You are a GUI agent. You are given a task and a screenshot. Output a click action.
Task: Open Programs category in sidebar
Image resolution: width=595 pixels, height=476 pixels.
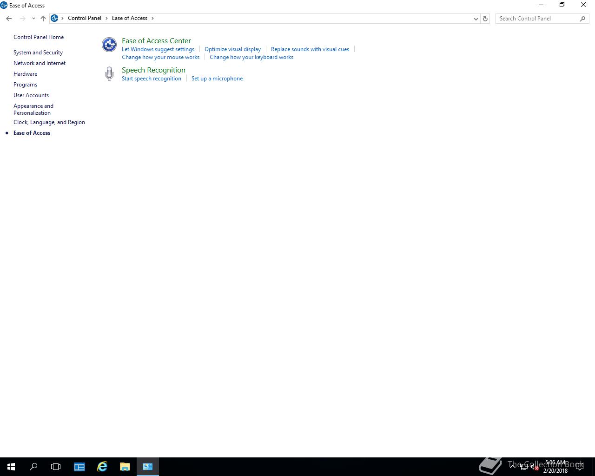(x=25, y=85)
